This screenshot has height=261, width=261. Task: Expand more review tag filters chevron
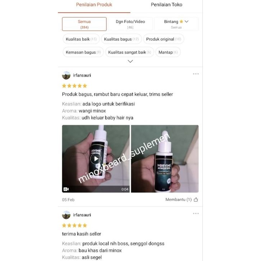130,61
